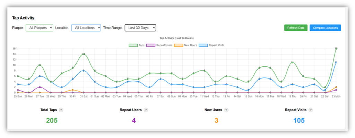The height and width of the screenshot is (138, 355).
Task: Click the Repeat Users point above 27 Tue
Action: coord(40,87)
